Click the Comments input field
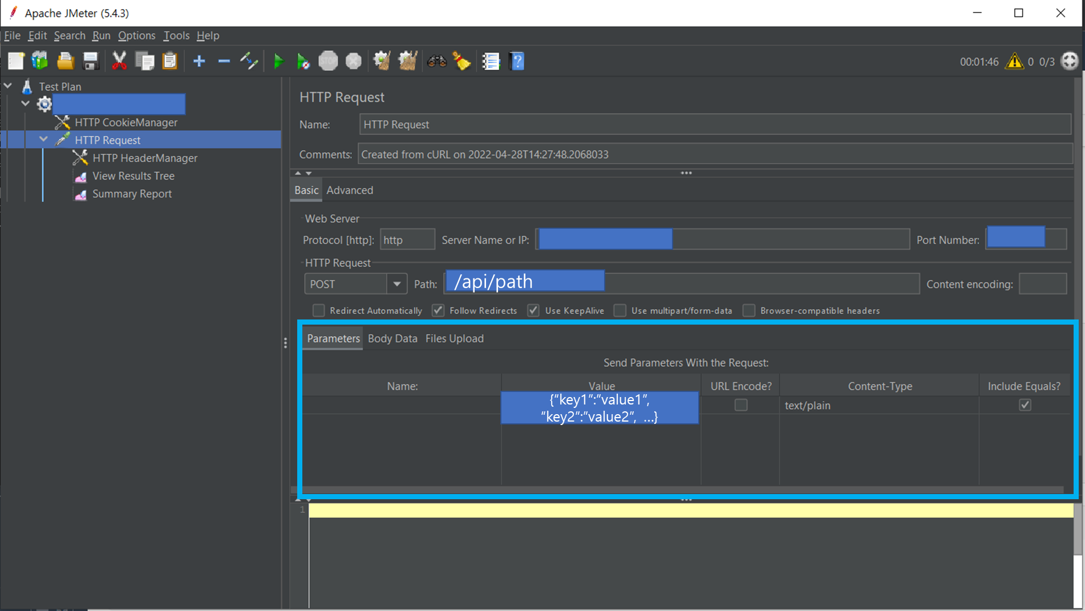The width and height of the screenshot is (1085, 611). click(x=715, y=154)
